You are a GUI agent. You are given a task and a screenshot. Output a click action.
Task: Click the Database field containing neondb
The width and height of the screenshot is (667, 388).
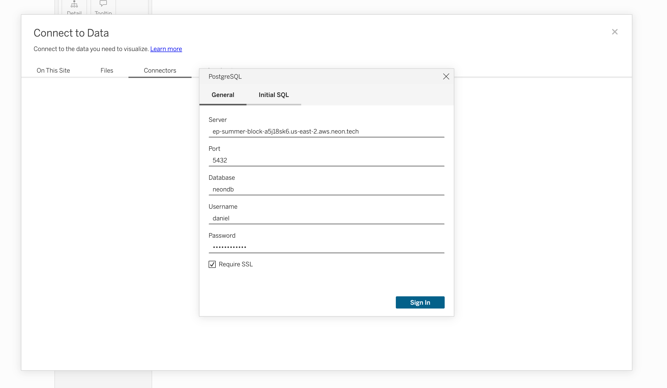(x=326, y=189)
